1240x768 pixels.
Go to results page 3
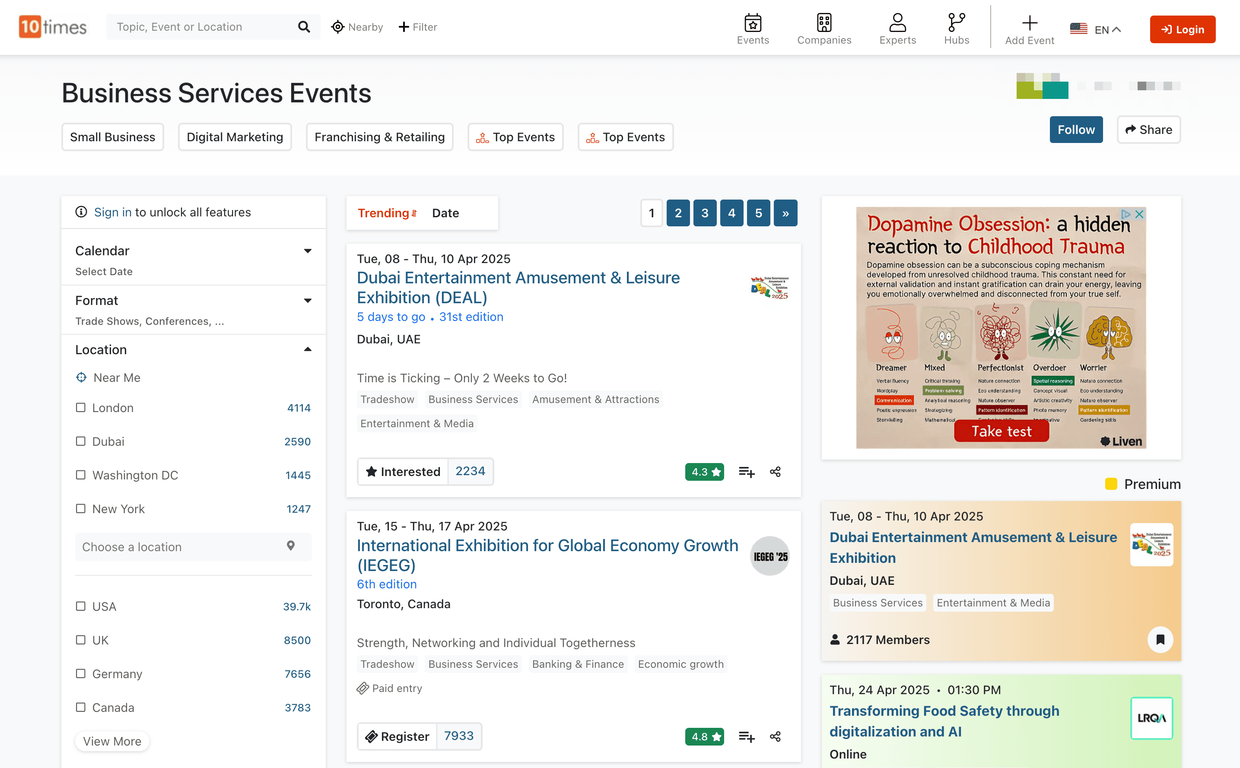[x=705, y=213]
